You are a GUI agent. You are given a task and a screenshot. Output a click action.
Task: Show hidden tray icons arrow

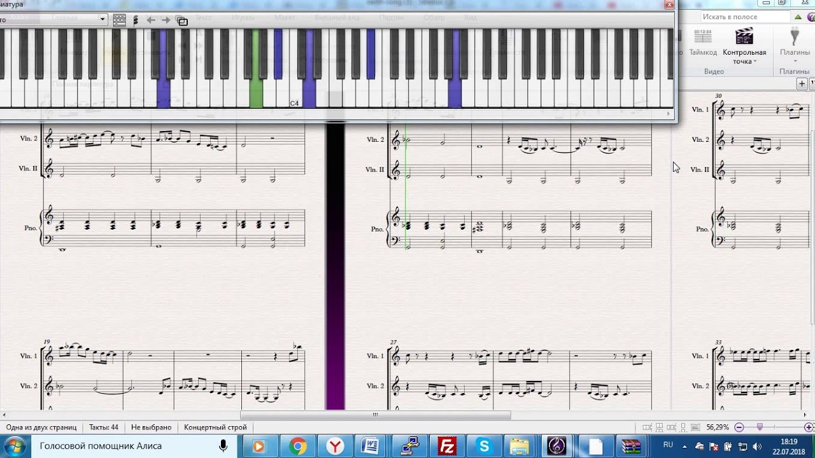coord(684,446)
